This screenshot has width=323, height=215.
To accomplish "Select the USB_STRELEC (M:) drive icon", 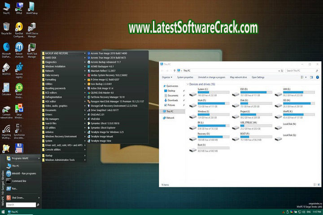I will 236,128.
